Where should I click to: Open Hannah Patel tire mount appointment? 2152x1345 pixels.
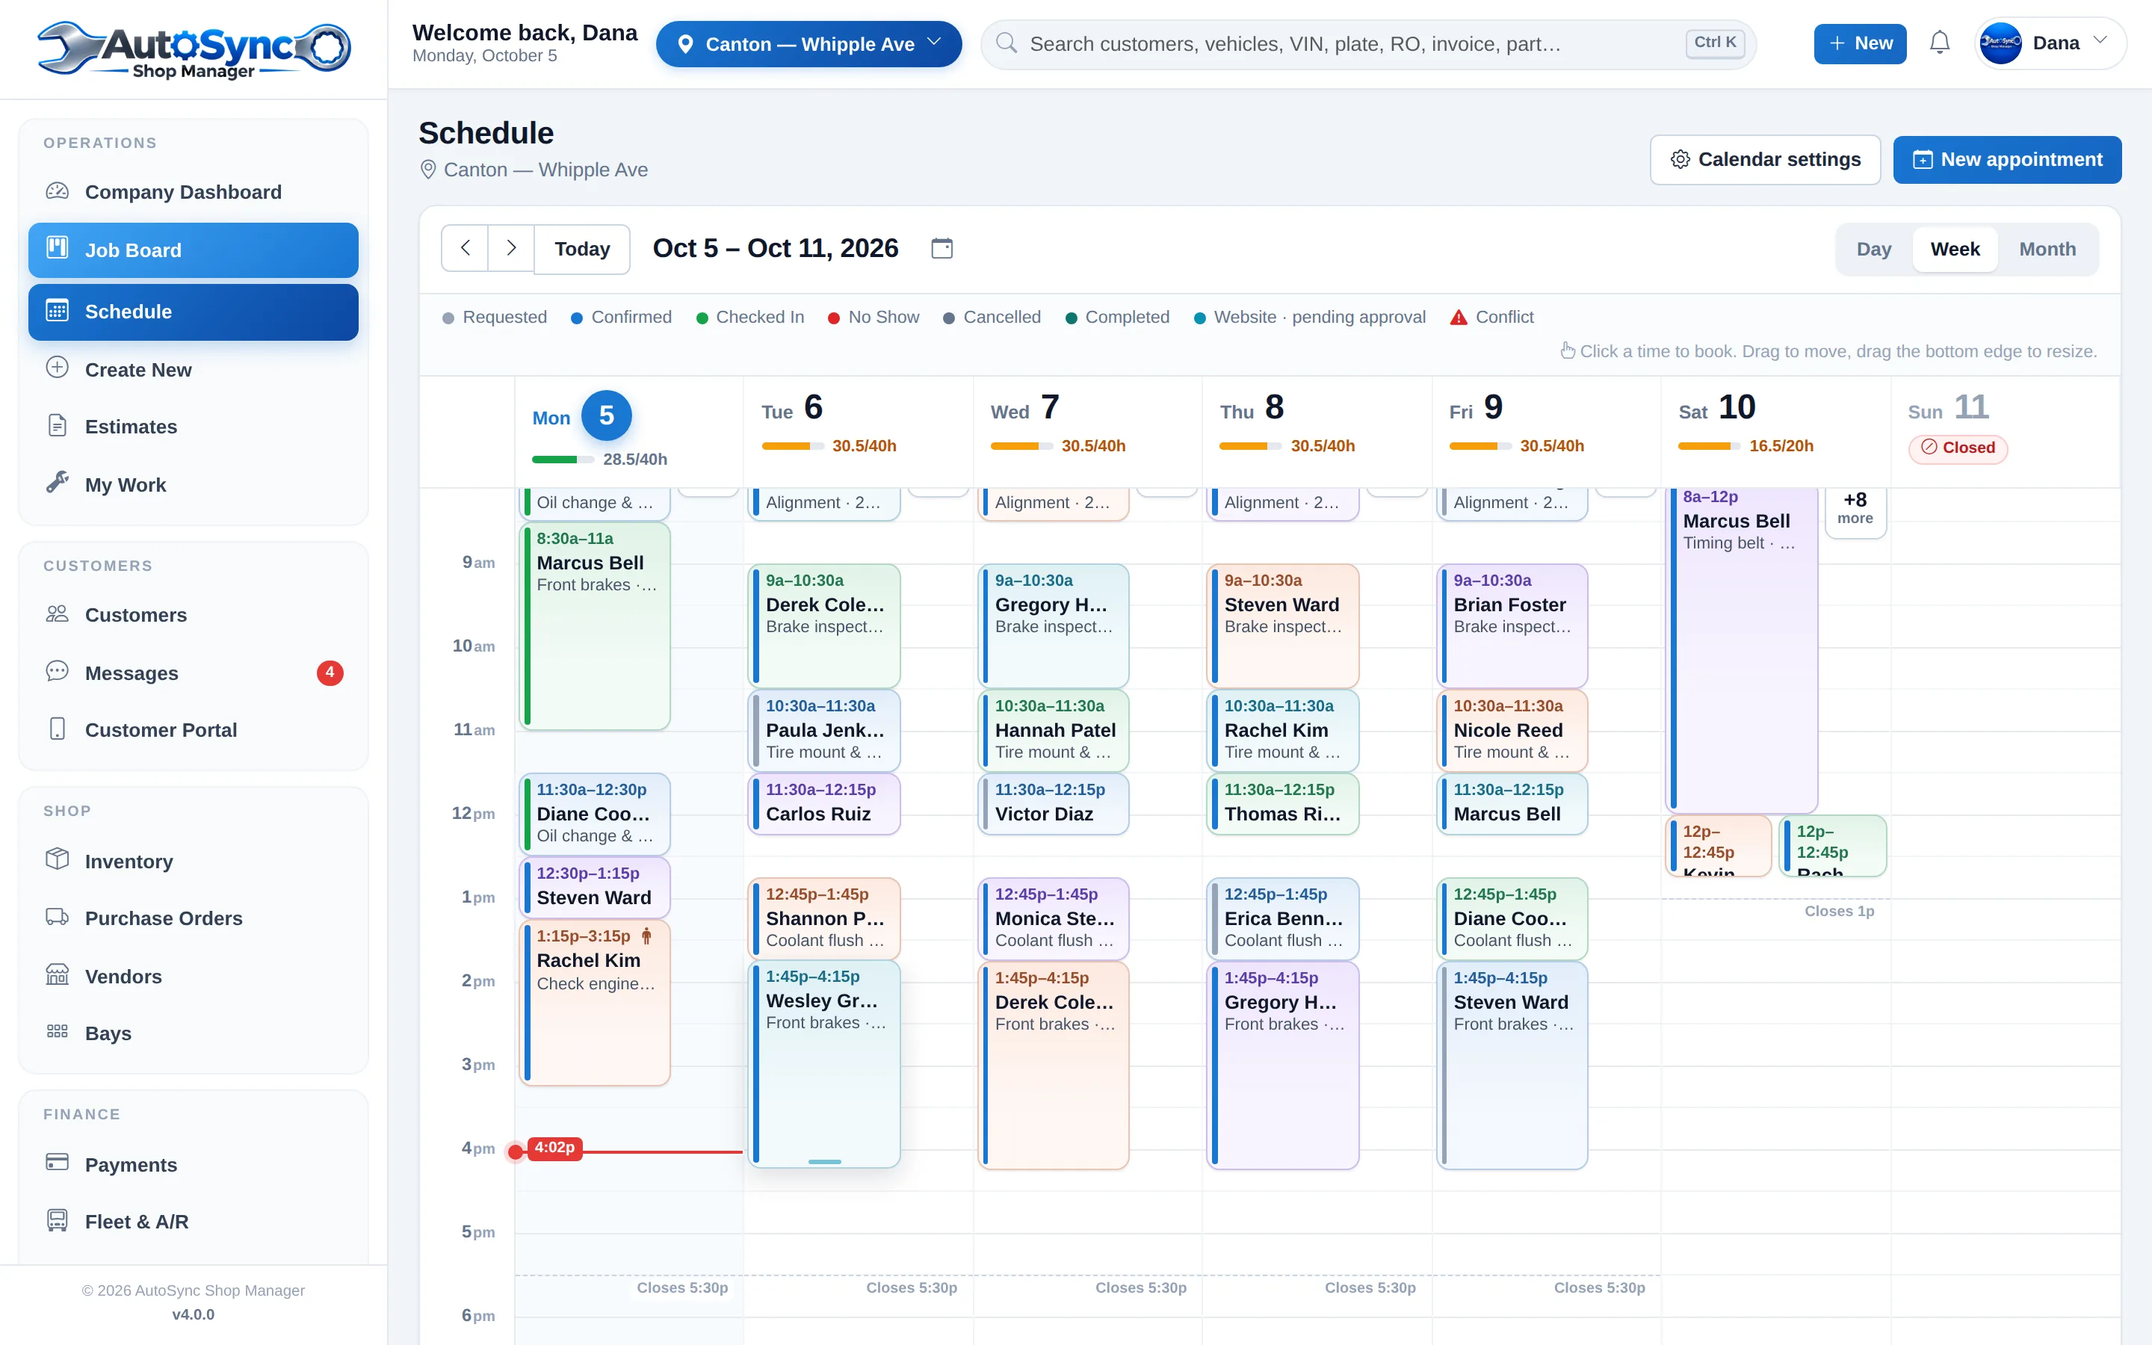1054,730
